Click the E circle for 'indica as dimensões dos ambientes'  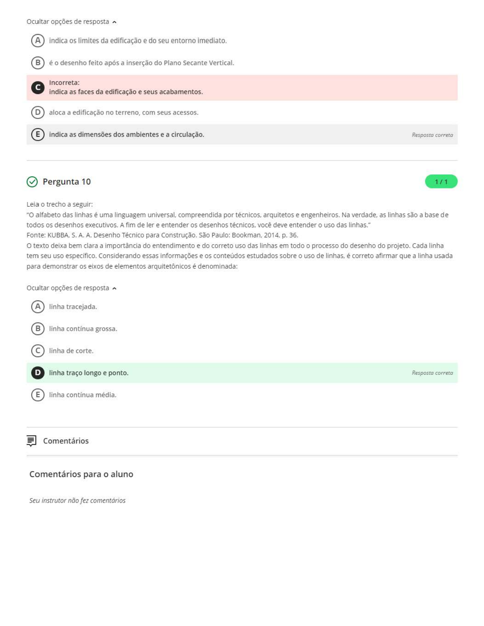tap(38, 134)
